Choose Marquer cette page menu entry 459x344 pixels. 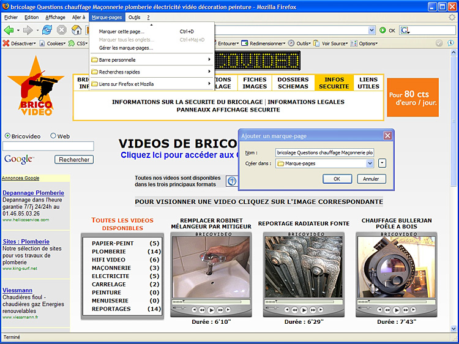coord(151,31)
